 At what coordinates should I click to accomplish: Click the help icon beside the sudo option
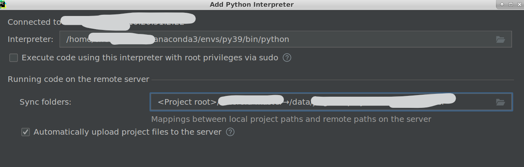click(x=287, y=58)
